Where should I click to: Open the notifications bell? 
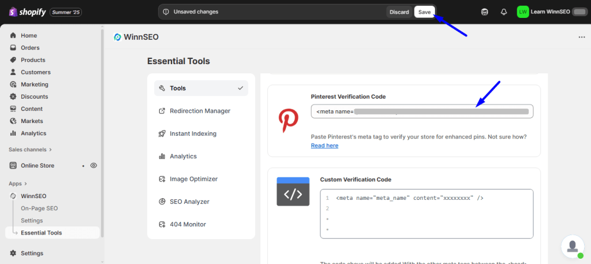click(x=503, y=12)
